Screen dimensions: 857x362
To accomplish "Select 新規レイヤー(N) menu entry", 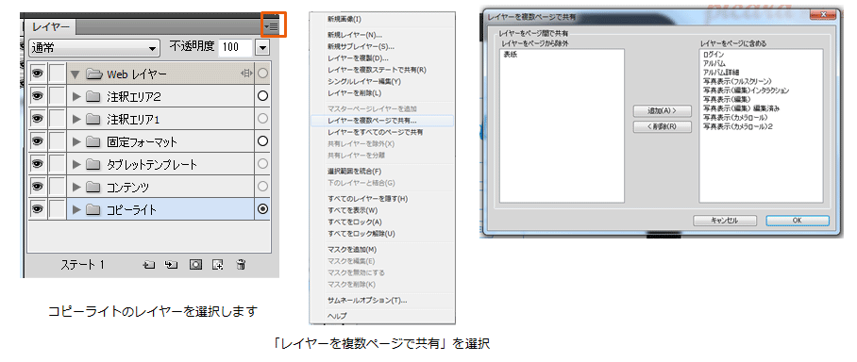I will click(355, 35).
